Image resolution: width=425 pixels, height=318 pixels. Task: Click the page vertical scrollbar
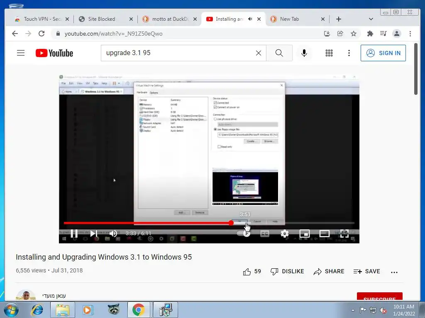click(416, 69)
